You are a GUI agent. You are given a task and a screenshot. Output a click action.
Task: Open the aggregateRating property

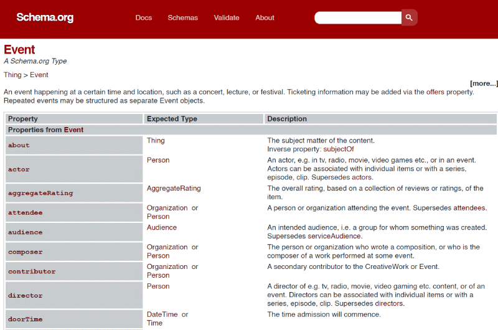coord(40,193)
